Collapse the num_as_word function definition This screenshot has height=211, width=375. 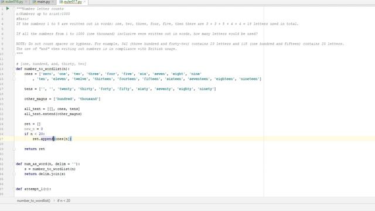(x=14, y=164)
